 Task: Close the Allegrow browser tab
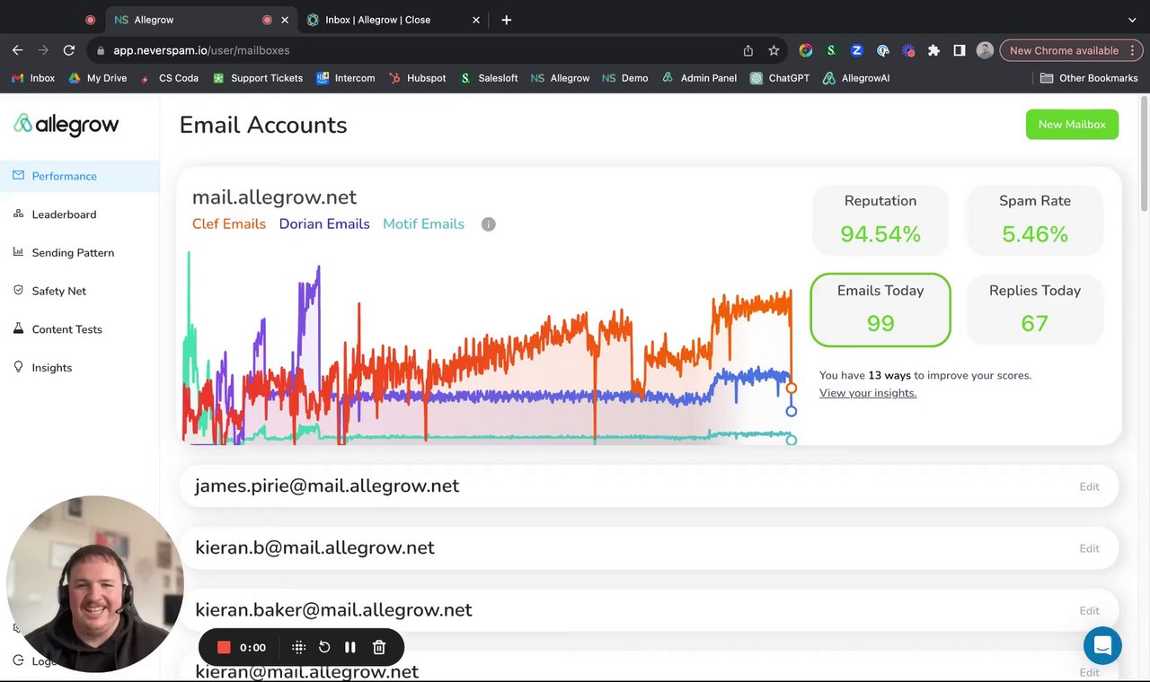coord(286,20)
